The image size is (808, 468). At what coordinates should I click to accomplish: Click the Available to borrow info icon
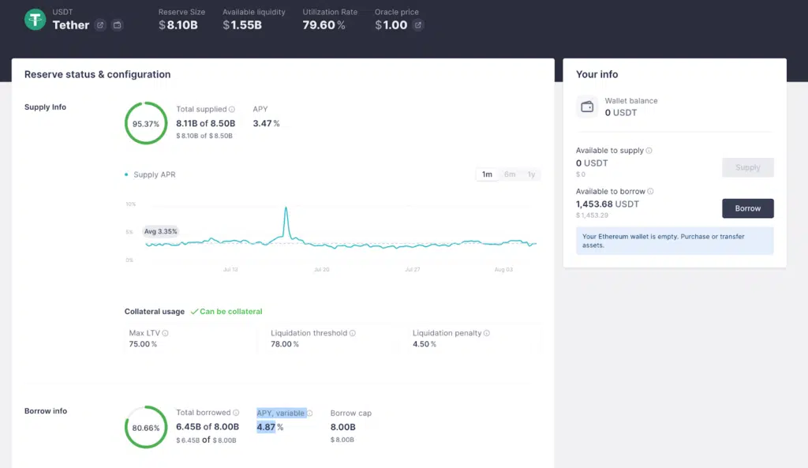tap(650, 191)
